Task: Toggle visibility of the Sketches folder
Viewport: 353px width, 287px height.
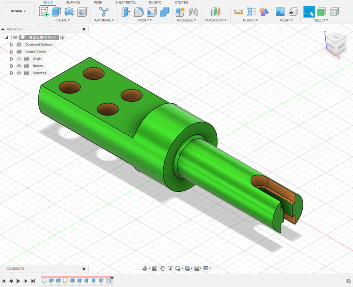Action: click(19, 73)
